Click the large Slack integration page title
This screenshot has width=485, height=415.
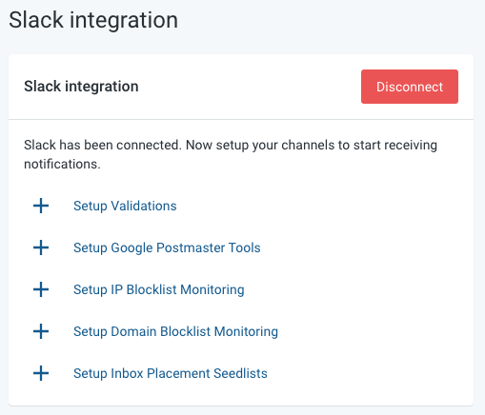pos(93,21)
